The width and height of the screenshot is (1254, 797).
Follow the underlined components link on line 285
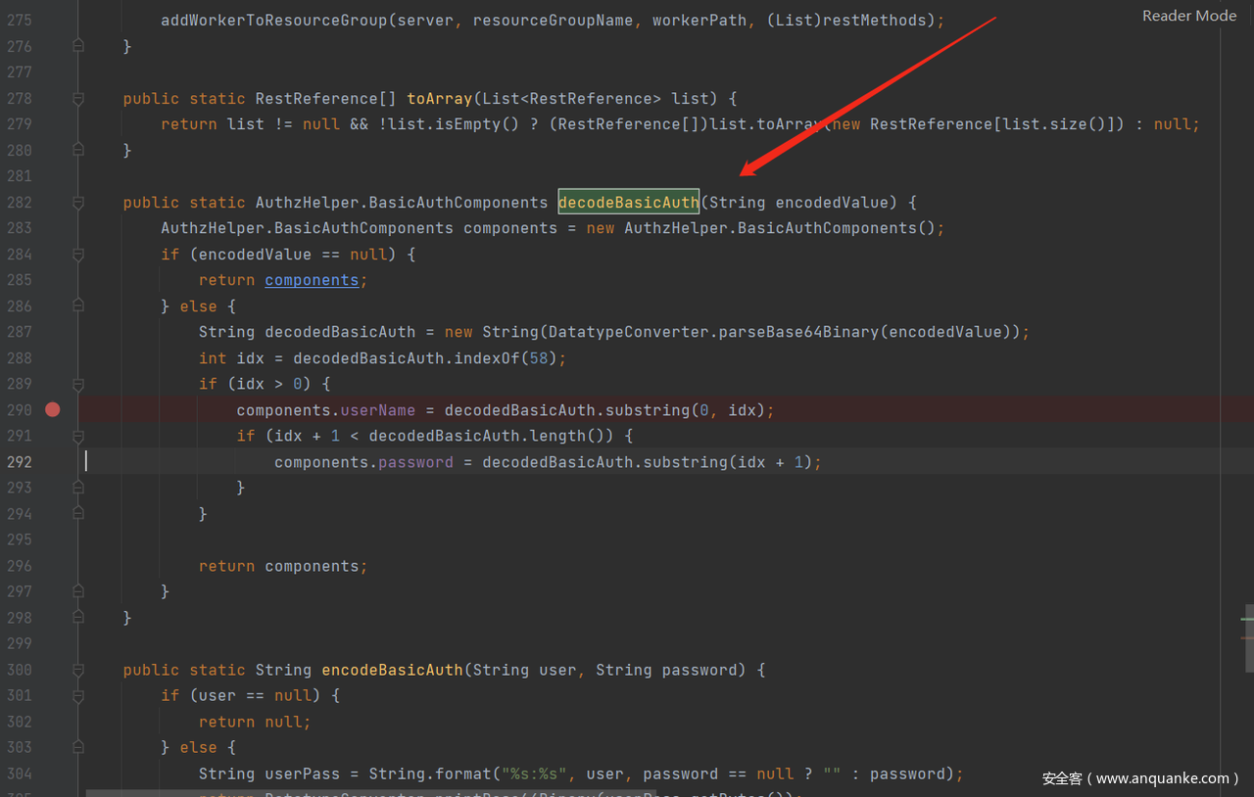[312, 280]
